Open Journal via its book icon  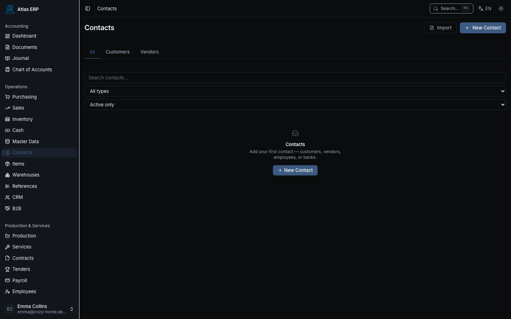point(7,58)
